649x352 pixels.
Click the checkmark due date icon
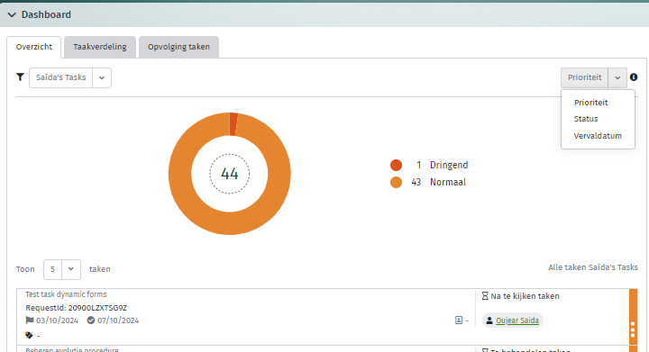pos(91,320)
